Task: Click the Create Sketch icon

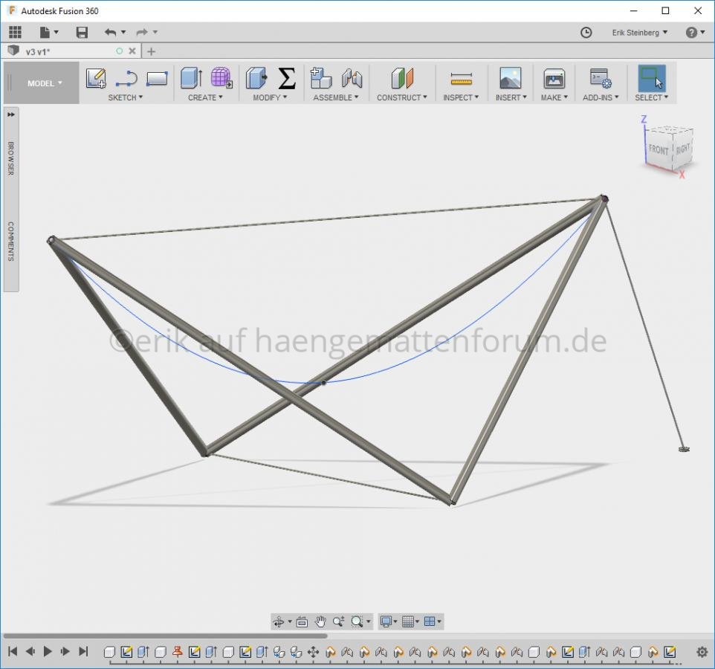Action: [96, 78]
